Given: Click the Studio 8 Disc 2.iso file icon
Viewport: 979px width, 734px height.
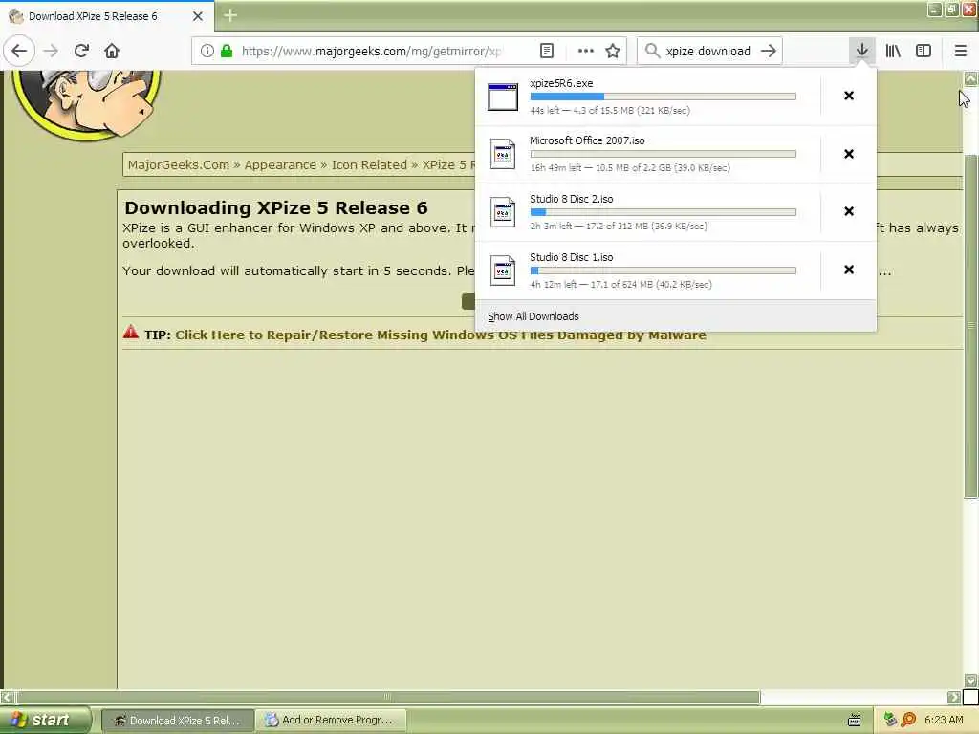Looking at the screenshot, I should tap(503, 212).
